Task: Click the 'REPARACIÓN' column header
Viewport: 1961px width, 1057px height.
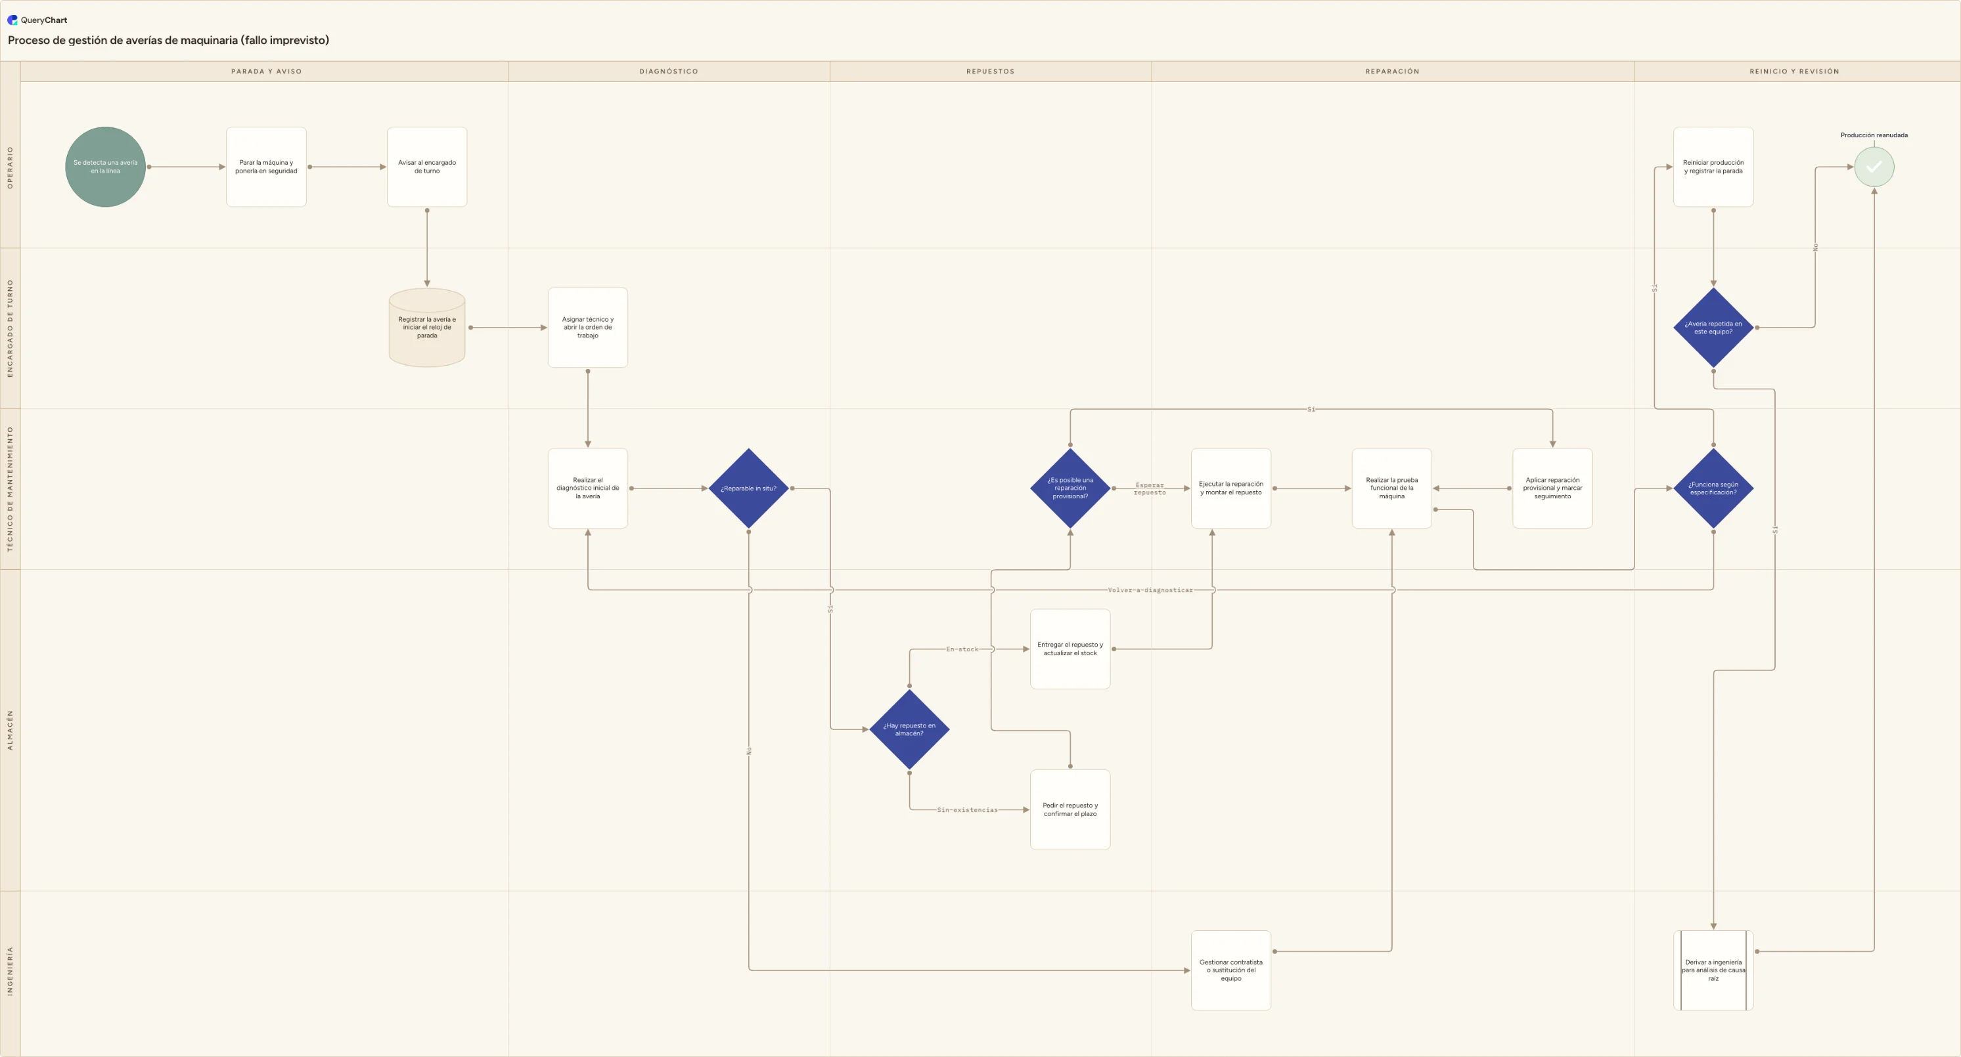Action: (x=1391, y=72)
